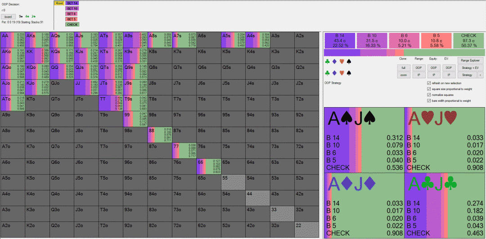Open the Range Explorer
Screen dimensions: 486x239
click(x=469, y=60)
